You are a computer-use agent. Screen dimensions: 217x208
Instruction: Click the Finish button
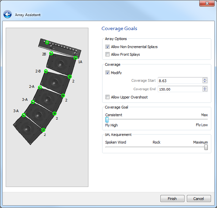point(172,199)
